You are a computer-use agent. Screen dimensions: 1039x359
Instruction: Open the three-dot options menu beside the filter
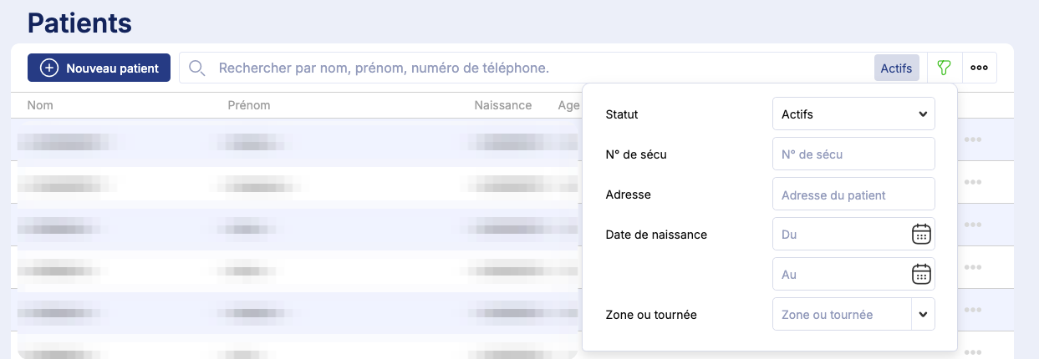pyautogui.click(x=979, y=68)
